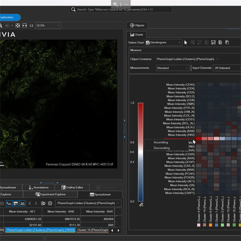Click the save chart floppy disk icon
Image resolution: width=241 pixels, height=241 pixels.
pos(213,42)
